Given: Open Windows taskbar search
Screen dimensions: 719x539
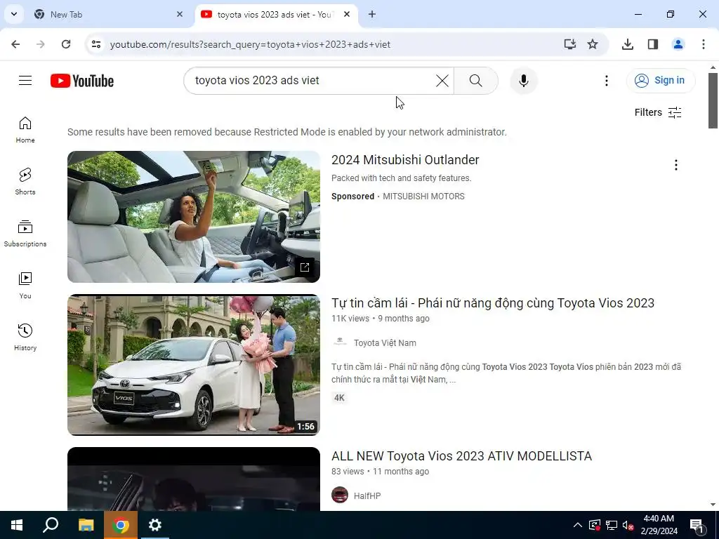Looking at the screenshot, I should pyautogui.click(x=51, y=525).
